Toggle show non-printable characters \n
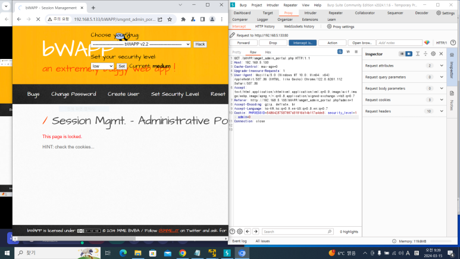This screenshot has height=259, width=460. pos(348,52)
